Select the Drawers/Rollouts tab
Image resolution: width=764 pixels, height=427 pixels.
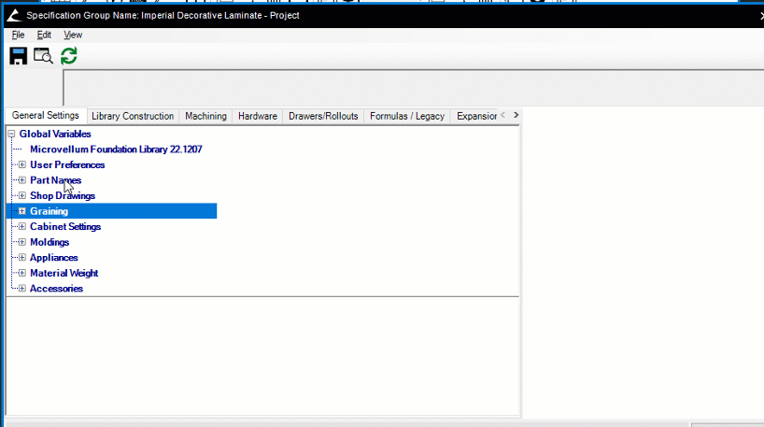323,116
